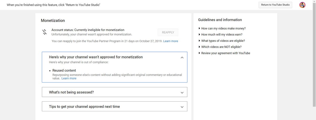This screenshot has width=316, height=120.
Task: Click the 'wasn't approved for monetization' subtitle
Action: 92,34
